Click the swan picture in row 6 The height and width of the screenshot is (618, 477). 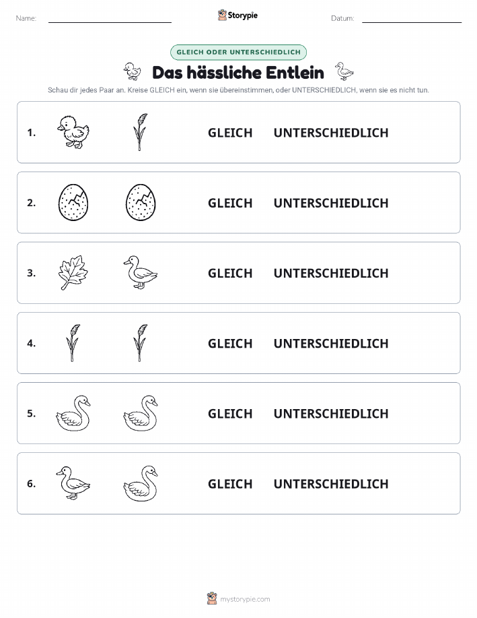coord(141,483)
